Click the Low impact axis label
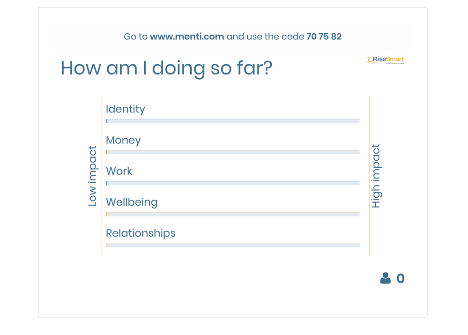The height and width of the screenshot is (335, 468). click(93, 176)
